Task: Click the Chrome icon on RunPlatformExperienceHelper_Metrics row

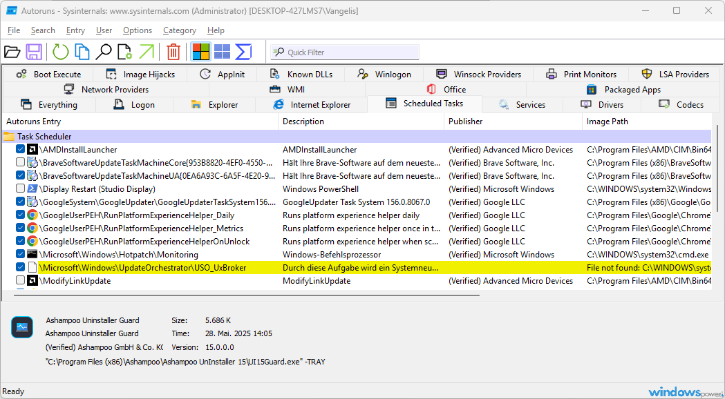Action: 32,228
